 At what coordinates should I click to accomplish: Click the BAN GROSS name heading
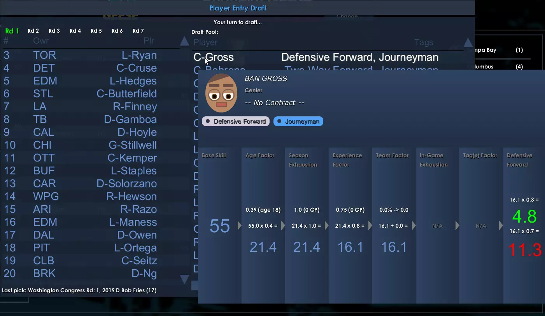(266, 79)
